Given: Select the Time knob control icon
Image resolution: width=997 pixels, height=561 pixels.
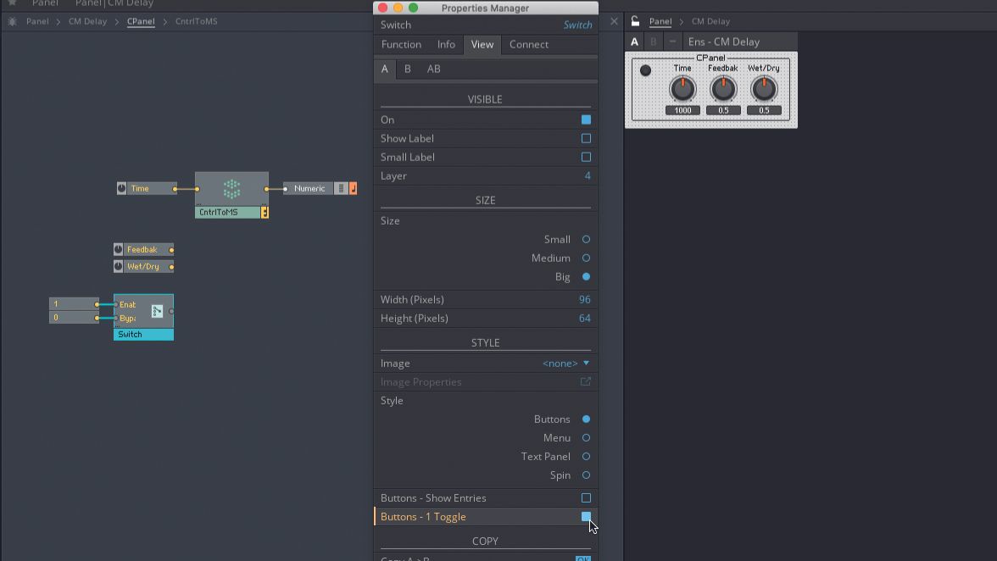Looking at the screenshot, I should coord(121,188).
